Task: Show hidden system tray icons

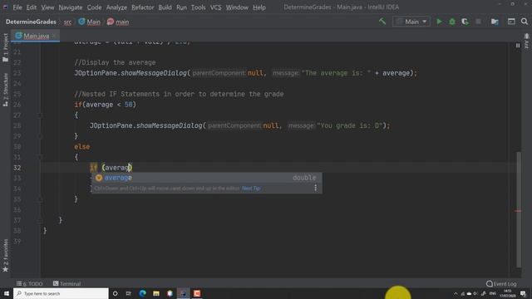Action: click(456, 293)
